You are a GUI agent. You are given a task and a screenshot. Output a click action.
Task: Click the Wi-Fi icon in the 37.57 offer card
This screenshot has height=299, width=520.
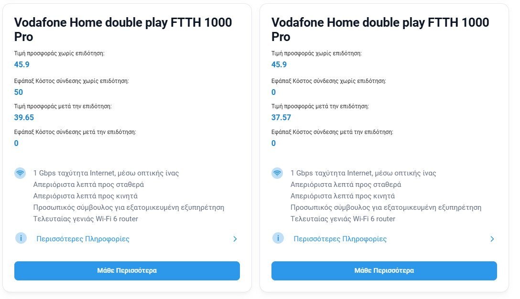277,173
